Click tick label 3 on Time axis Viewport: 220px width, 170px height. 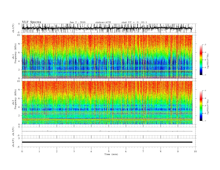pyautogui.click(x=74, y=151)
